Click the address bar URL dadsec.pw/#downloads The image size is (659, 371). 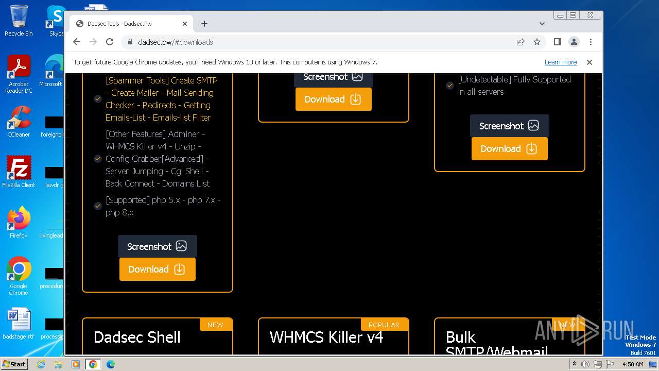176,42
